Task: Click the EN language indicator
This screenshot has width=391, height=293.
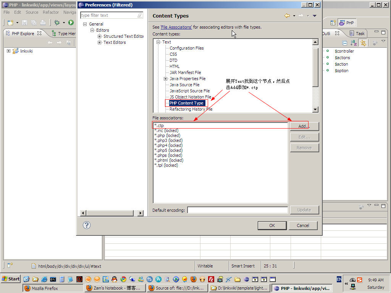Action: [x=339, y=279]
